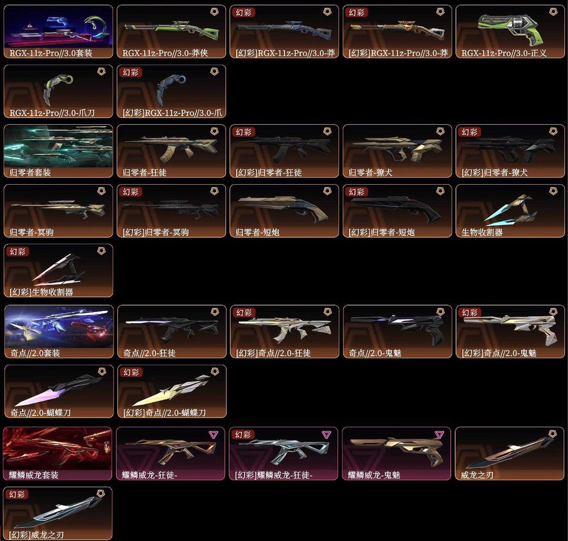Open the 奇点//2.0套装 bundle thumbnail
568x541 pixels.
click(59, 332)
